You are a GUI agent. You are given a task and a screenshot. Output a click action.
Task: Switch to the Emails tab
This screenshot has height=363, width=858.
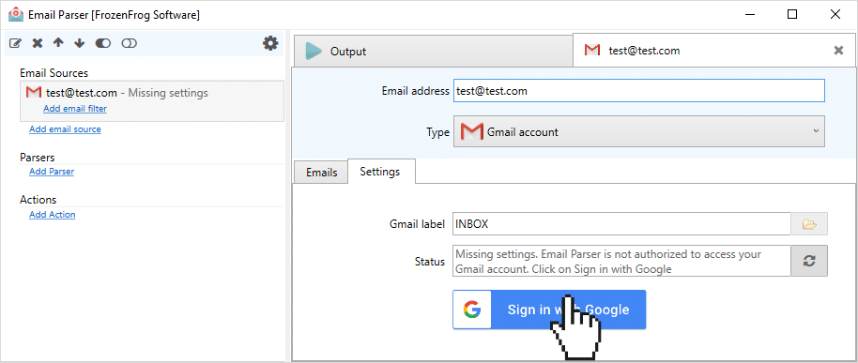pyautogui.click(x=321, y=173)
